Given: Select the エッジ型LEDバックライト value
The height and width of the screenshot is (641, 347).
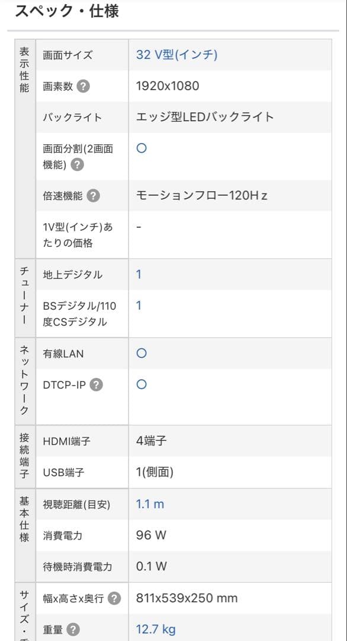Looking at the screenshot, I should click(205, 117).
